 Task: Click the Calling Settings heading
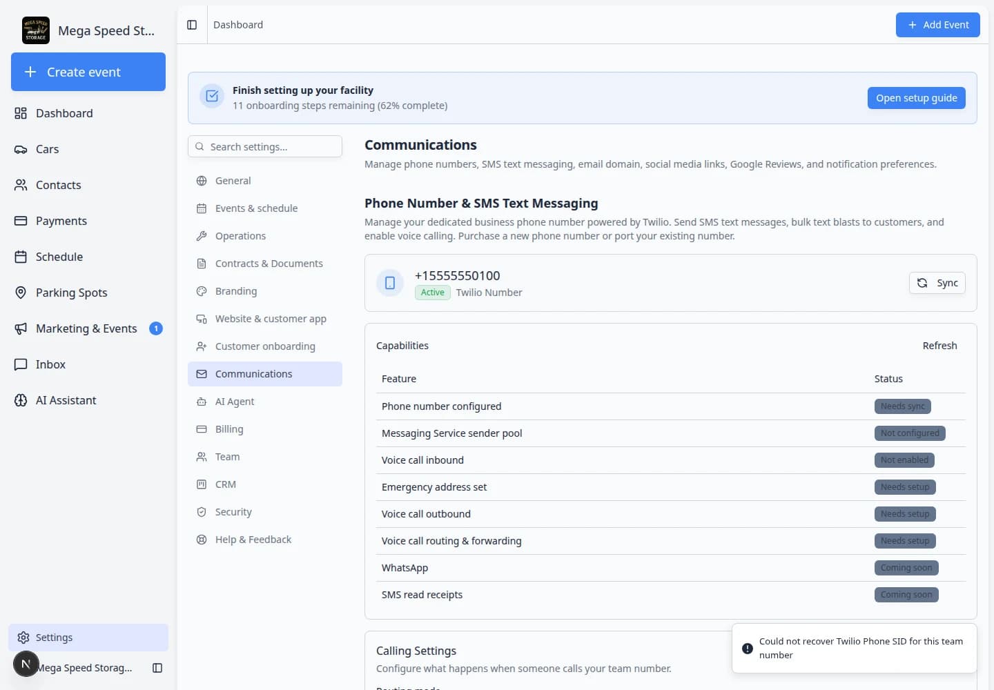tap(416, 651)
